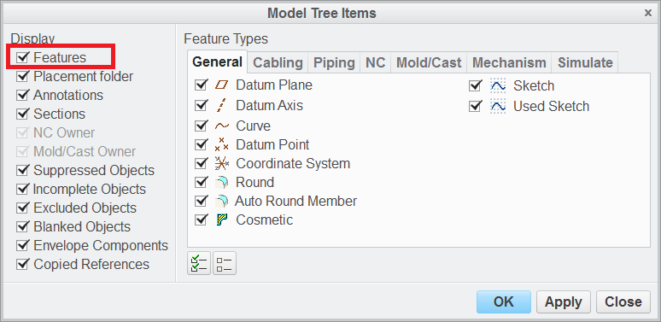Uncheck the Datum Point checkbox

(x=201, y=144)
